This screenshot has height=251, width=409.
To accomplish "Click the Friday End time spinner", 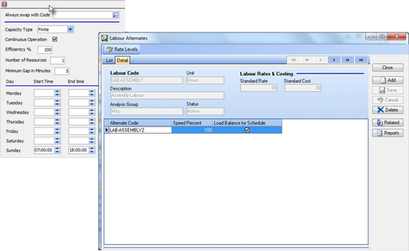I will (x=92, y=131).
